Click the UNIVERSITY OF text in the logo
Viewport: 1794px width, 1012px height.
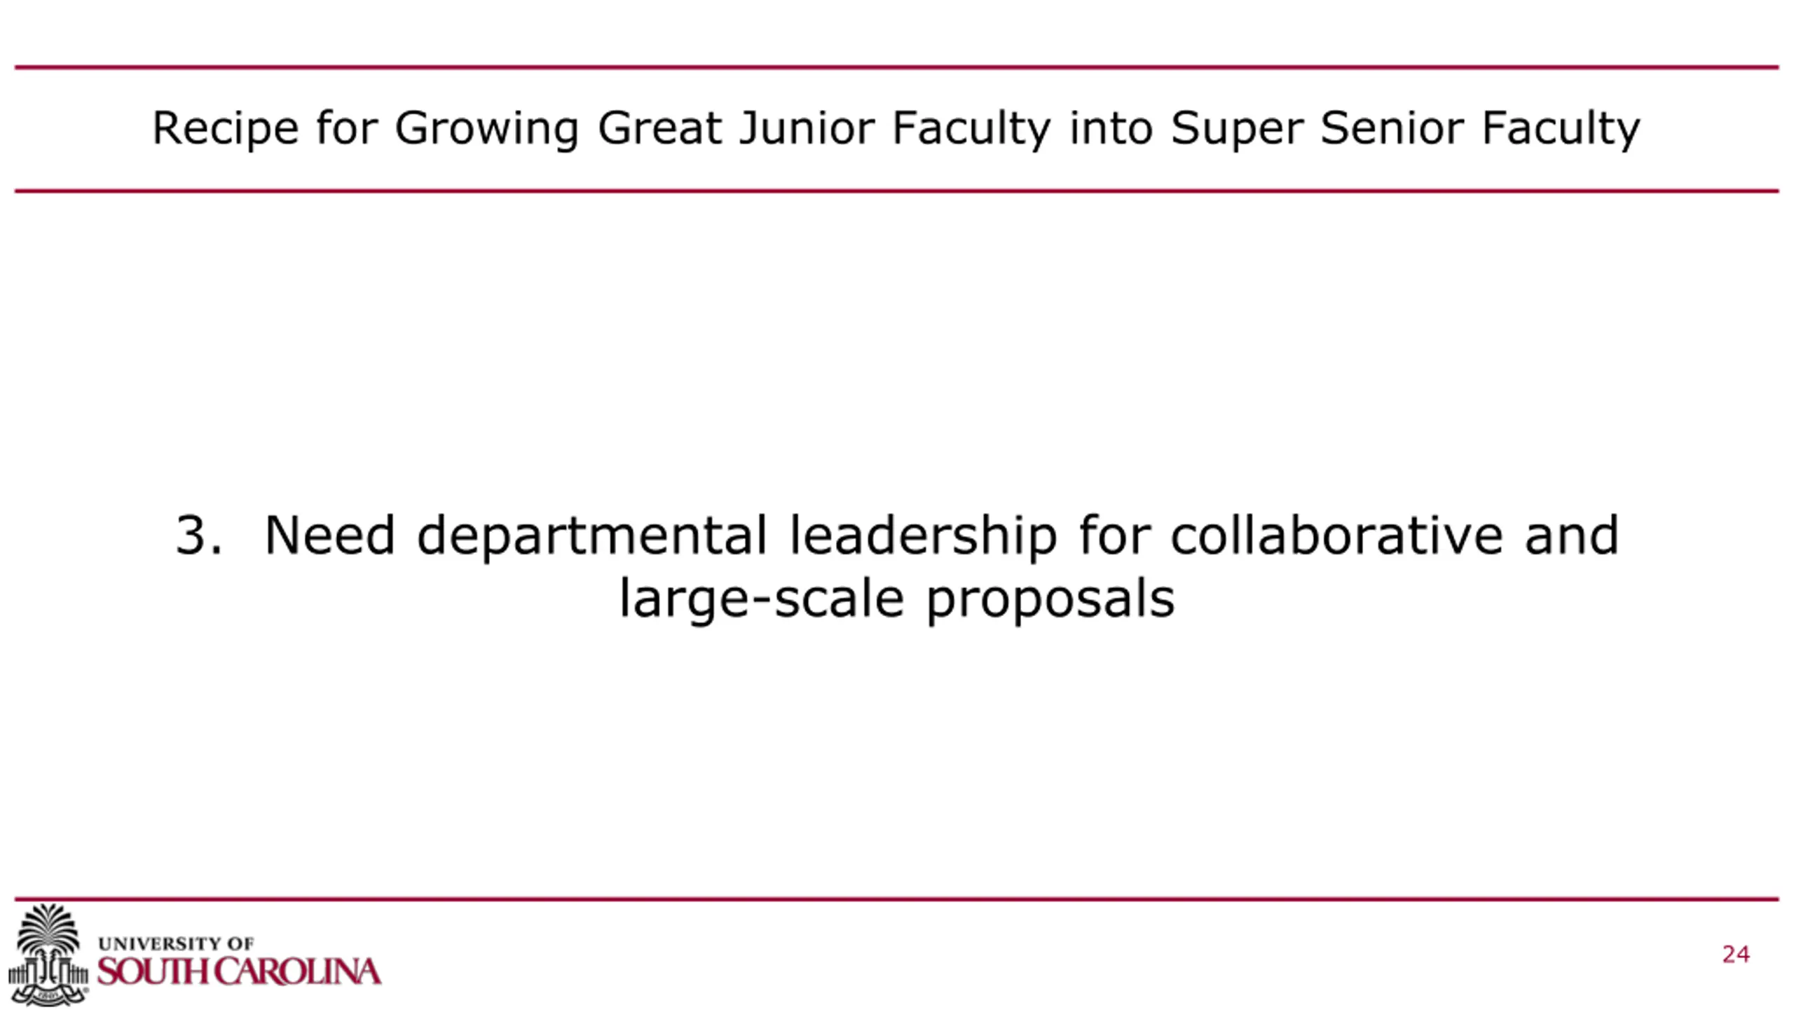[x=176, y=943]
